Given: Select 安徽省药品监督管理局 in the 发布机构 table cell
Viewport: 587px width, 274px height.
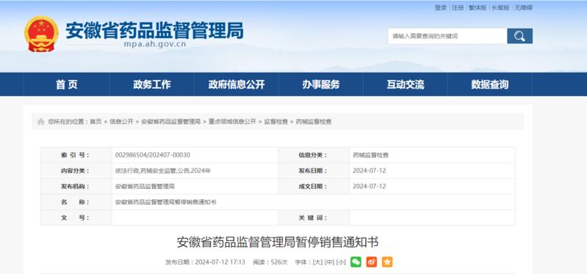Looking at the screenshot, I should [x=145, y=186].
